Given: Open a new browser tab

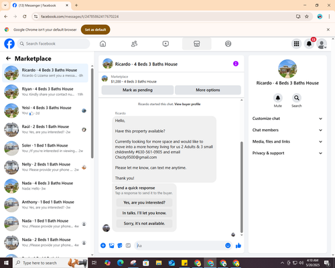Looking at the screenshot, I should tap(76, 5).
